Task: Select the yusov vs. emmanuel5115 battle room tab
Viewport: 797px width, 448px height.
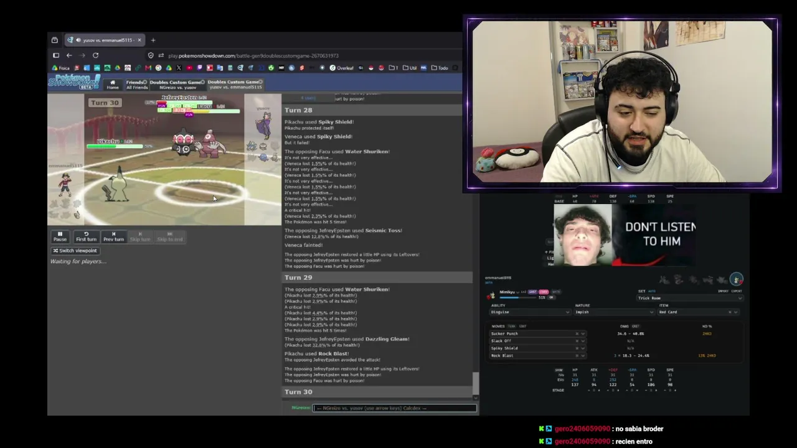Action: coord(235,85)
